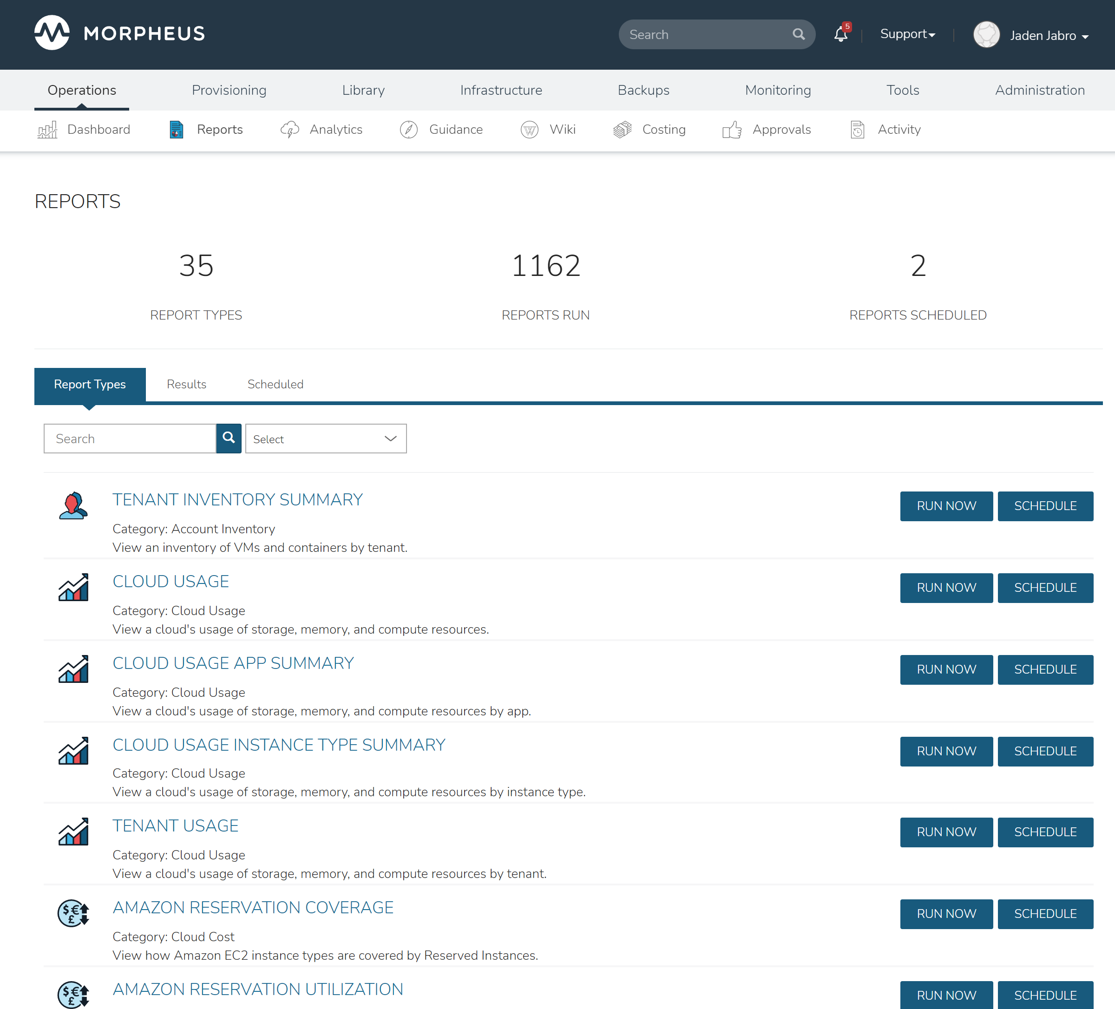The height and width of the screenshot is (1009, 1115).
Task: Click the Activity document icon
Action: [857, 130]
